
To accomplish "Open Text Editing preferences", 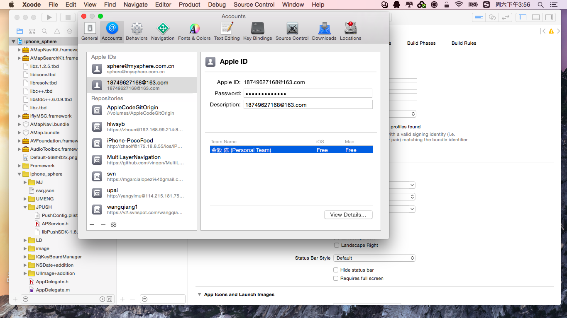I will pyautogui.click(x=227, y=31).
